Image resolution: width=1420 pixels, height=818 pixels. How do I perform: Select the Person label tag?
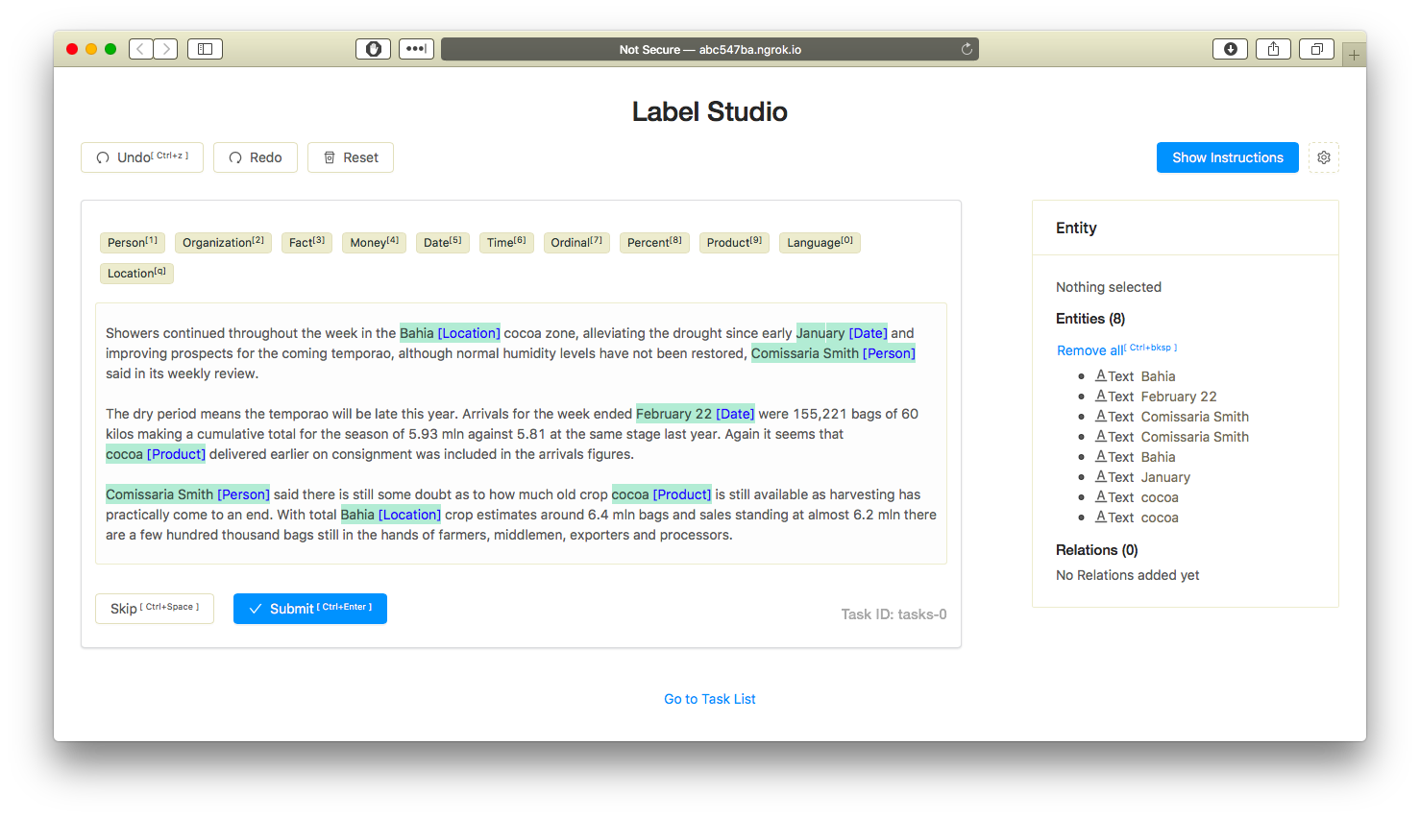tap(133, 242)
